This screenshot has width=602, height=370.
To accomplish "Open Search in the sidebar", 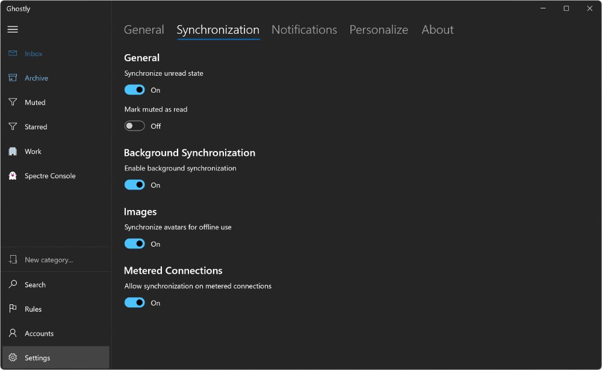I will pyautogui.click(x=35, y=284).
